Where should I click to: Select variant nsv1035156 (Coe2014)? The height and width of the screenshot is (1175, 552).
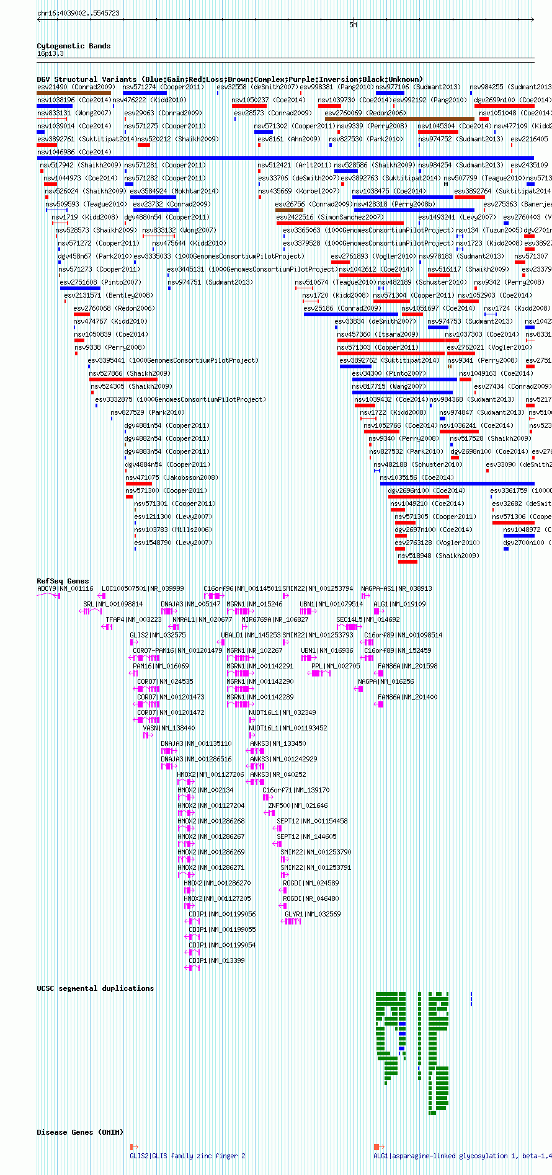tap(417, 477)
